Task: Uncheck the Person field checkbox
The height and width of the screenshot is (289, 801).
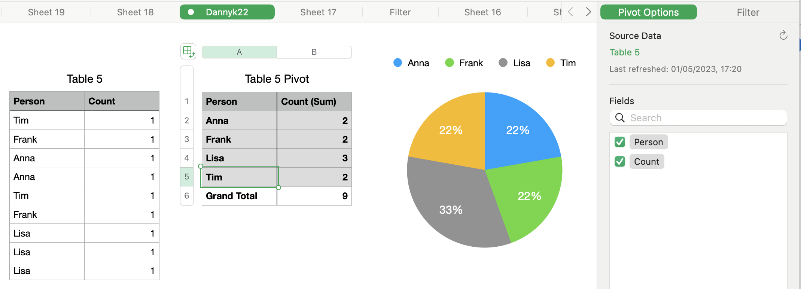Action: [620, 142]
